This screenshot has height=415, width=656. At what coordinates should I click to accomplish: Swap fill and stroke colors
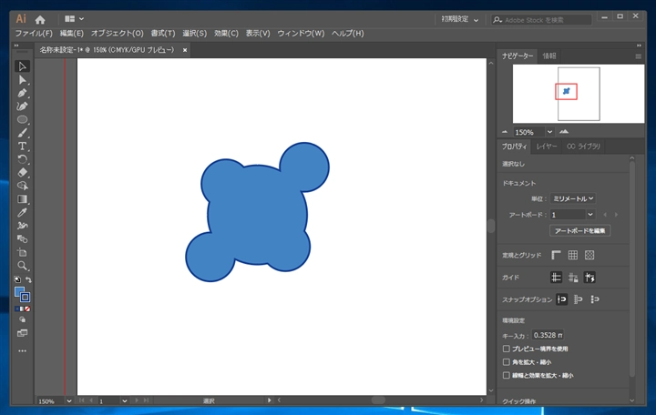click(x=28, y=279)
